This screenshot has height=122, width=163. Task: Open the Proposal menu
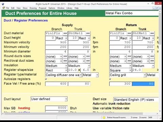click(x=42, y=8)
